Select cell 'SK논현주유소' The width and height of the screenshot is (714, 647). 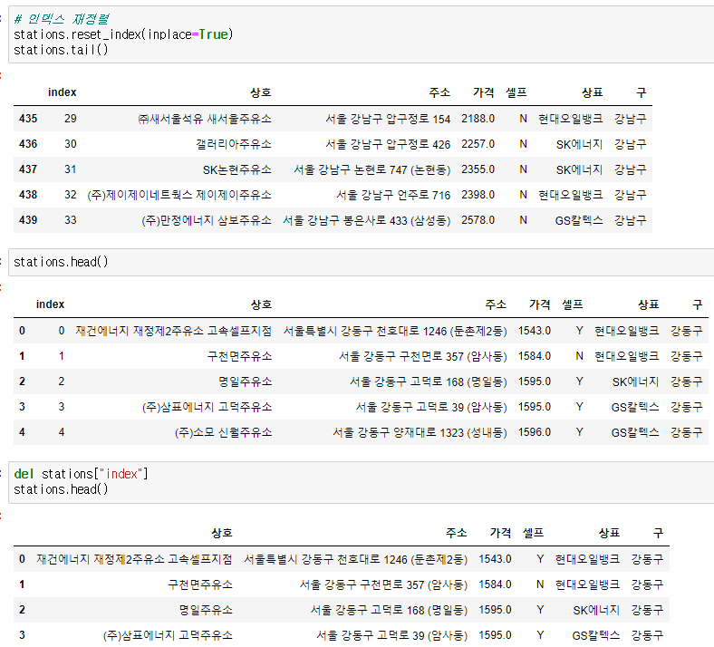pos(237,169)
